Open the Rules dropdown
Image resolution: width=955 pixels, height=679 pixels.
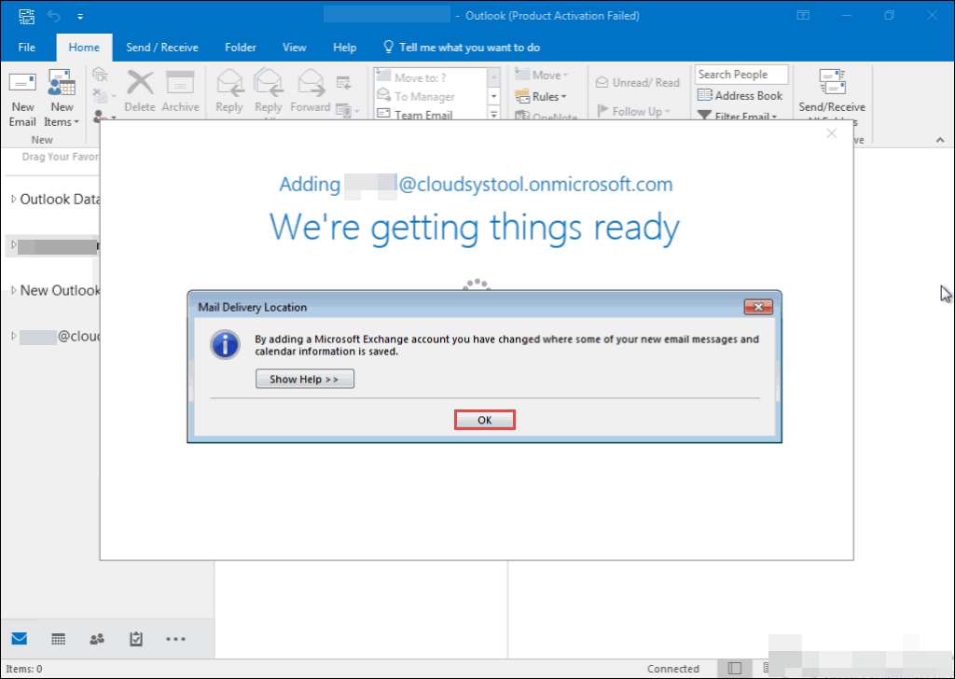click(x=541, y=96)
